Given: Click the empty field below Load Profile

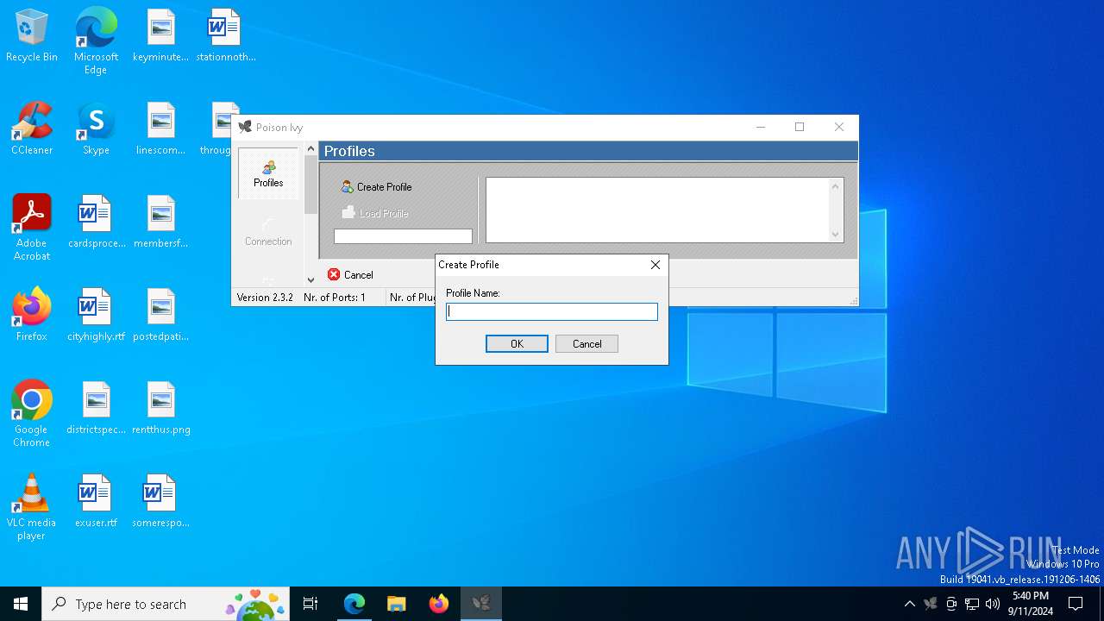Looking at the screenshot, I should (403, 236).
